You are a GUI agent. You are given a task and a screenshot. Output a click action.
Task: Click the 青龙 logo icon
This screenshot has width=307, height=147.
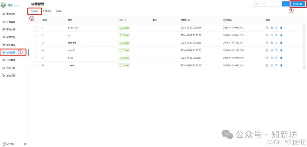click(x=3, y=5)
